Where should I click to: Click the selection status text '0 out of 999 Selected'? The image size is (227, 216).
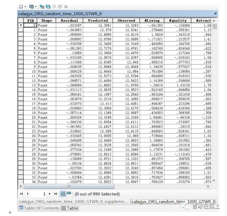point(97,194)
